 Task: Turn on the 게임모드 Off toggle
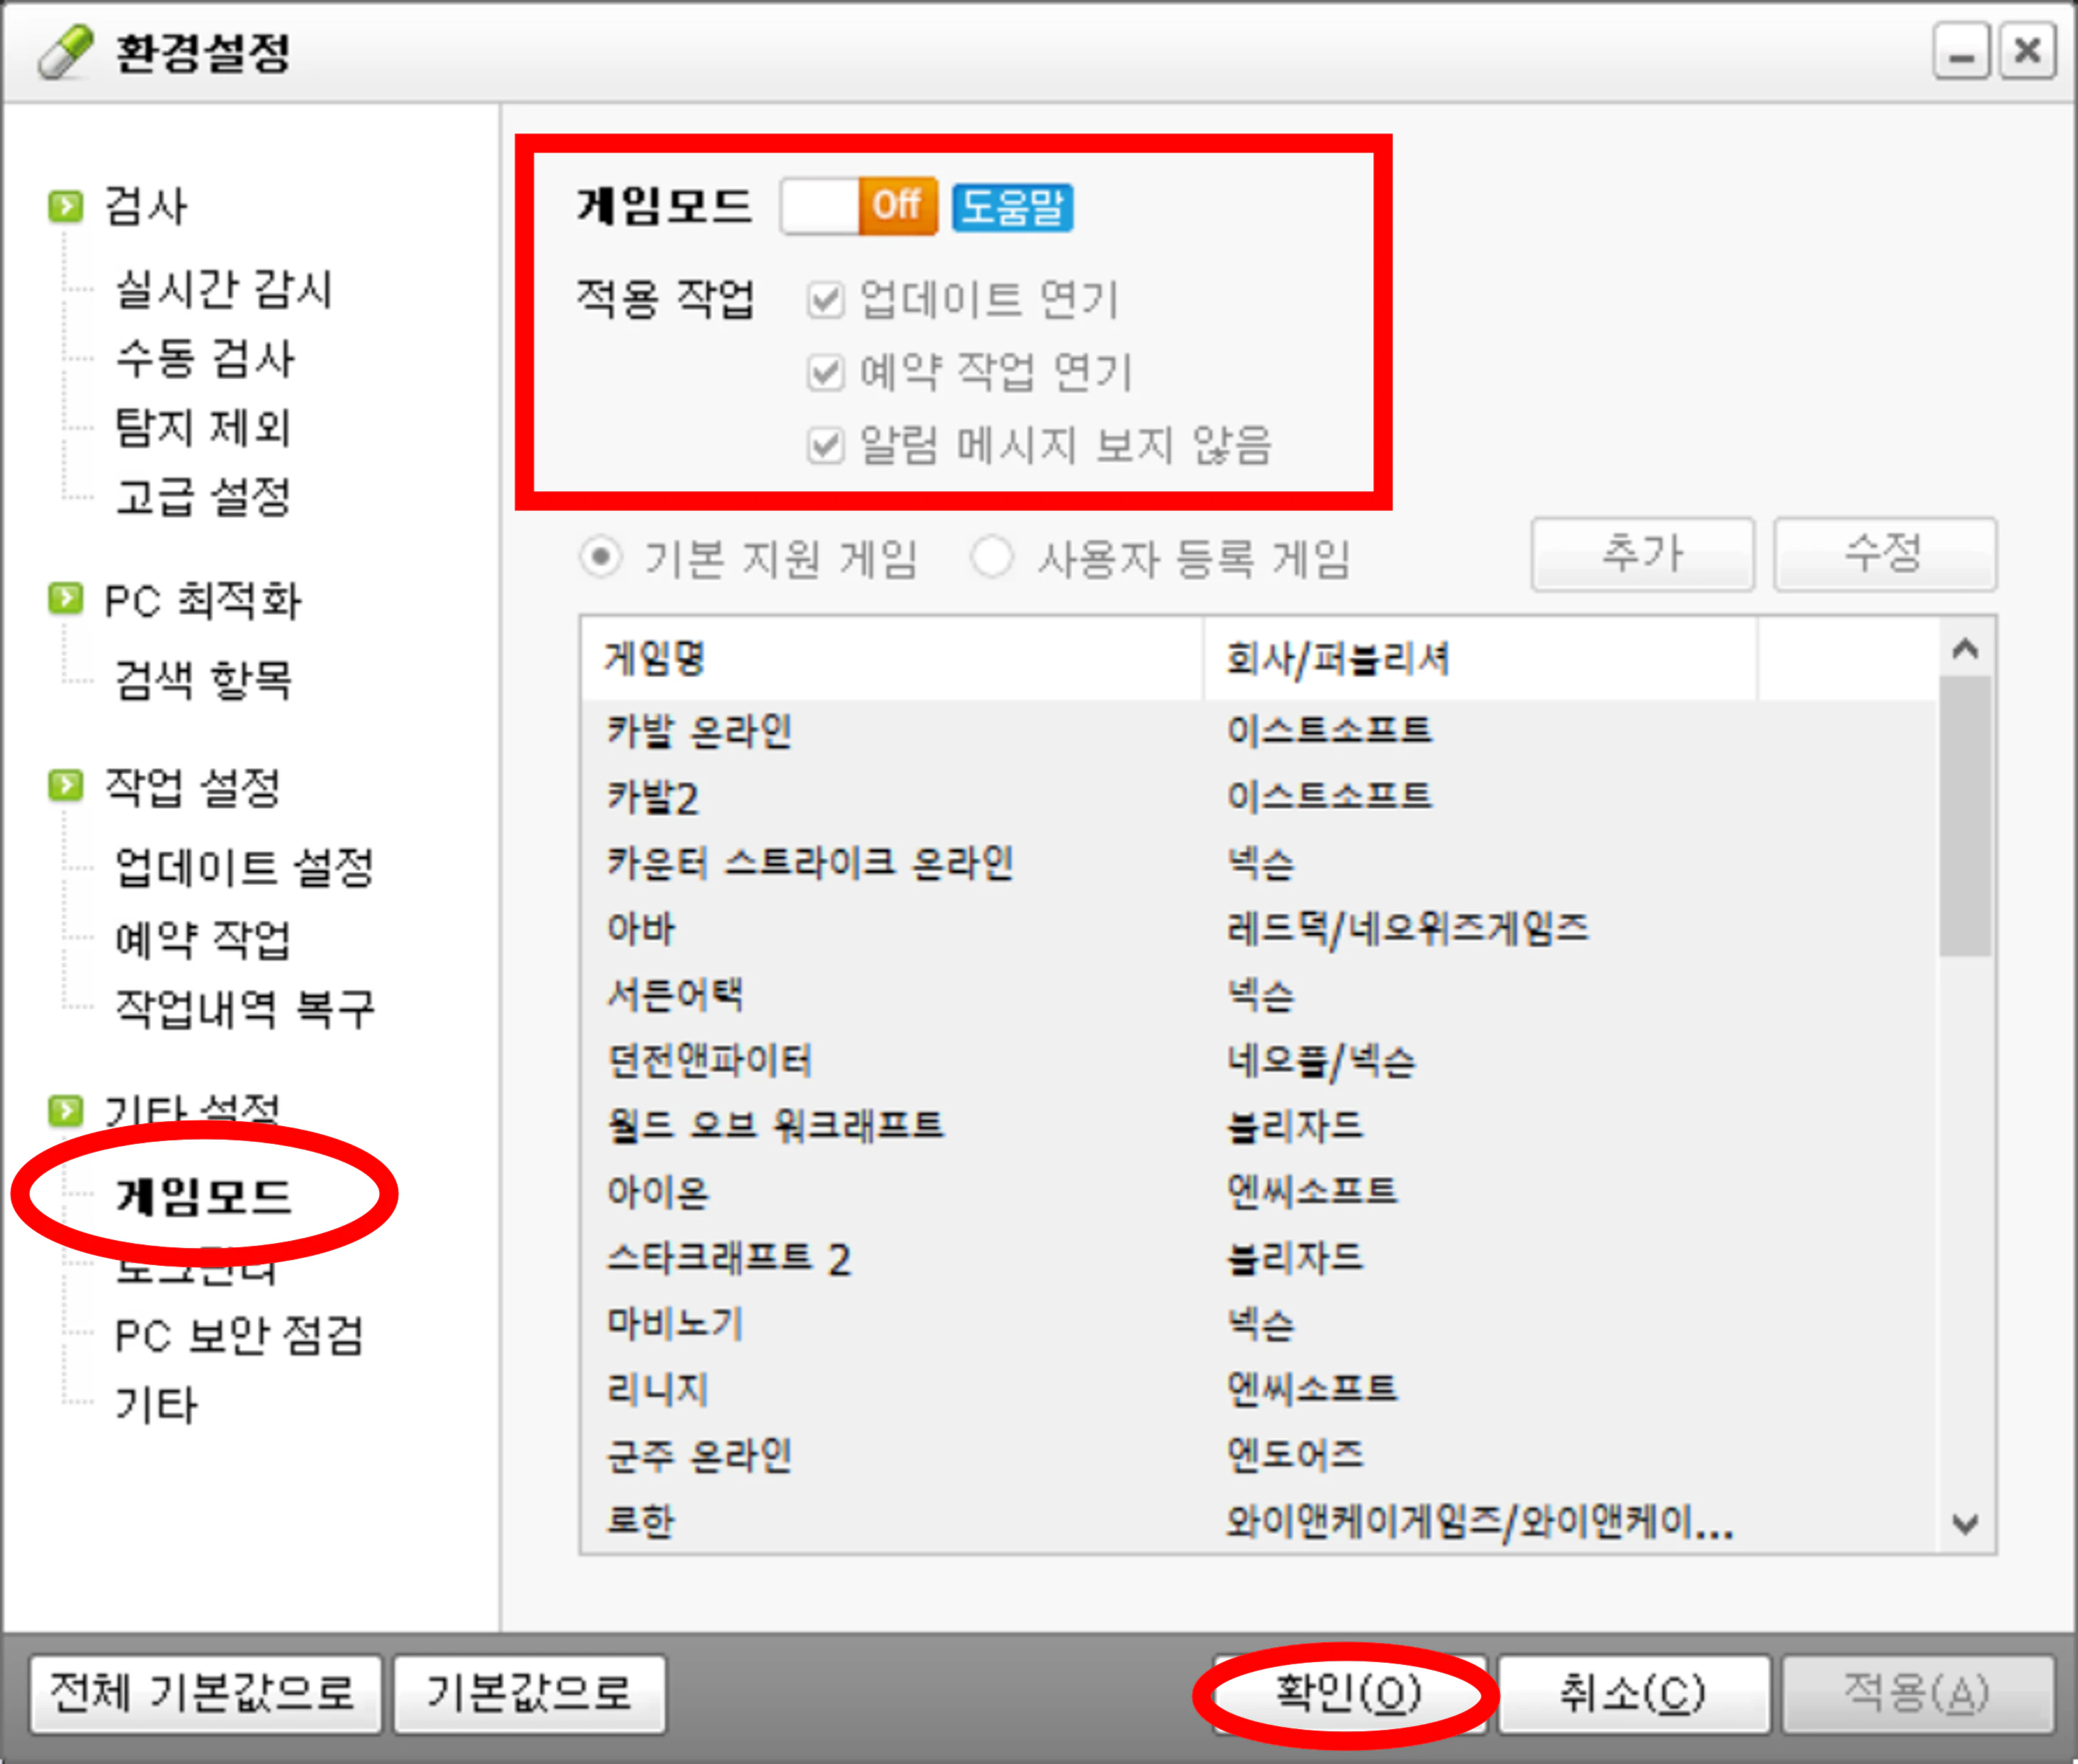click(858, 206)
